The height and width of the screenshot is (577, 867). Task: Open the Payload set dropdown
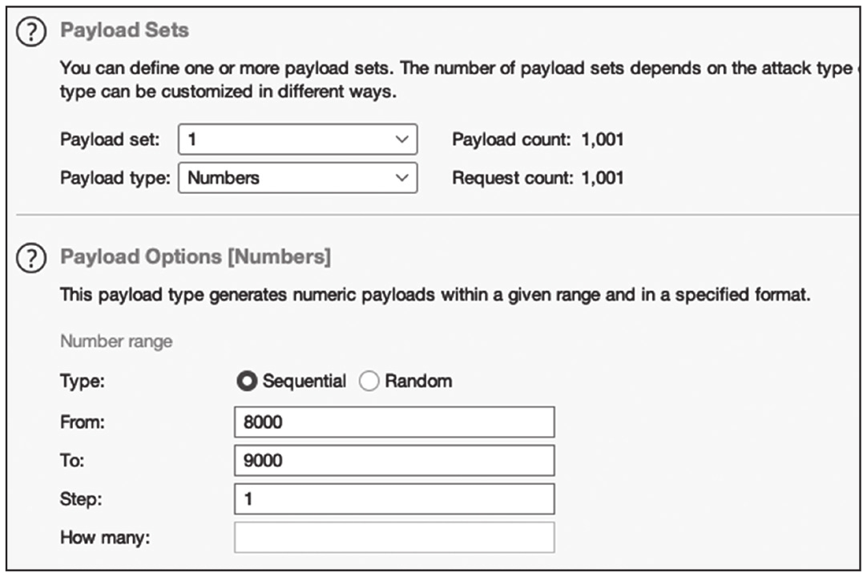tap(297, 139)
